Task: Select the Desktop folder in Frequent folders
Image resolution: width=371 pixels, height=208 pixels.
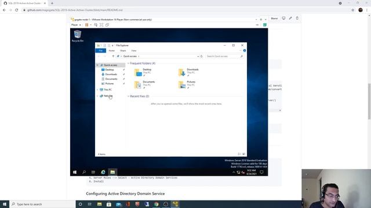Action: point(143,72)
